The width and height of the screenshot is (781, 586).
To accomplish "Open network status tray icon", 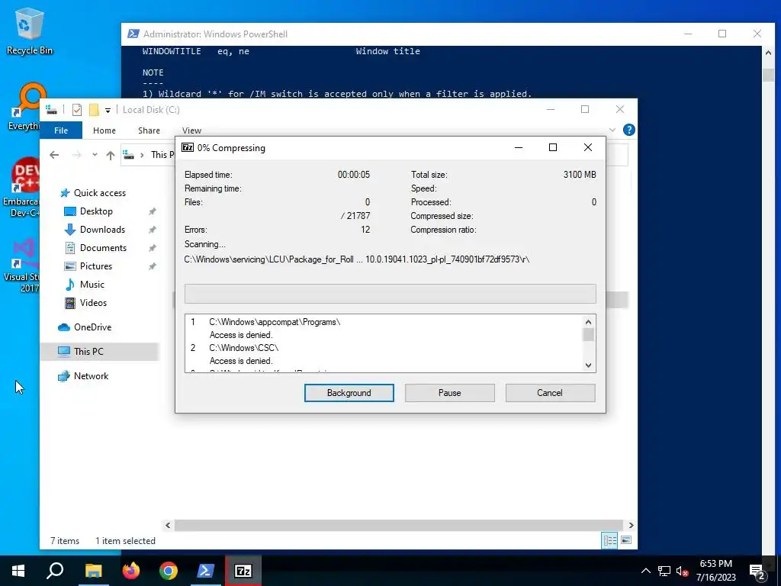I will click(x=664, y=571).
